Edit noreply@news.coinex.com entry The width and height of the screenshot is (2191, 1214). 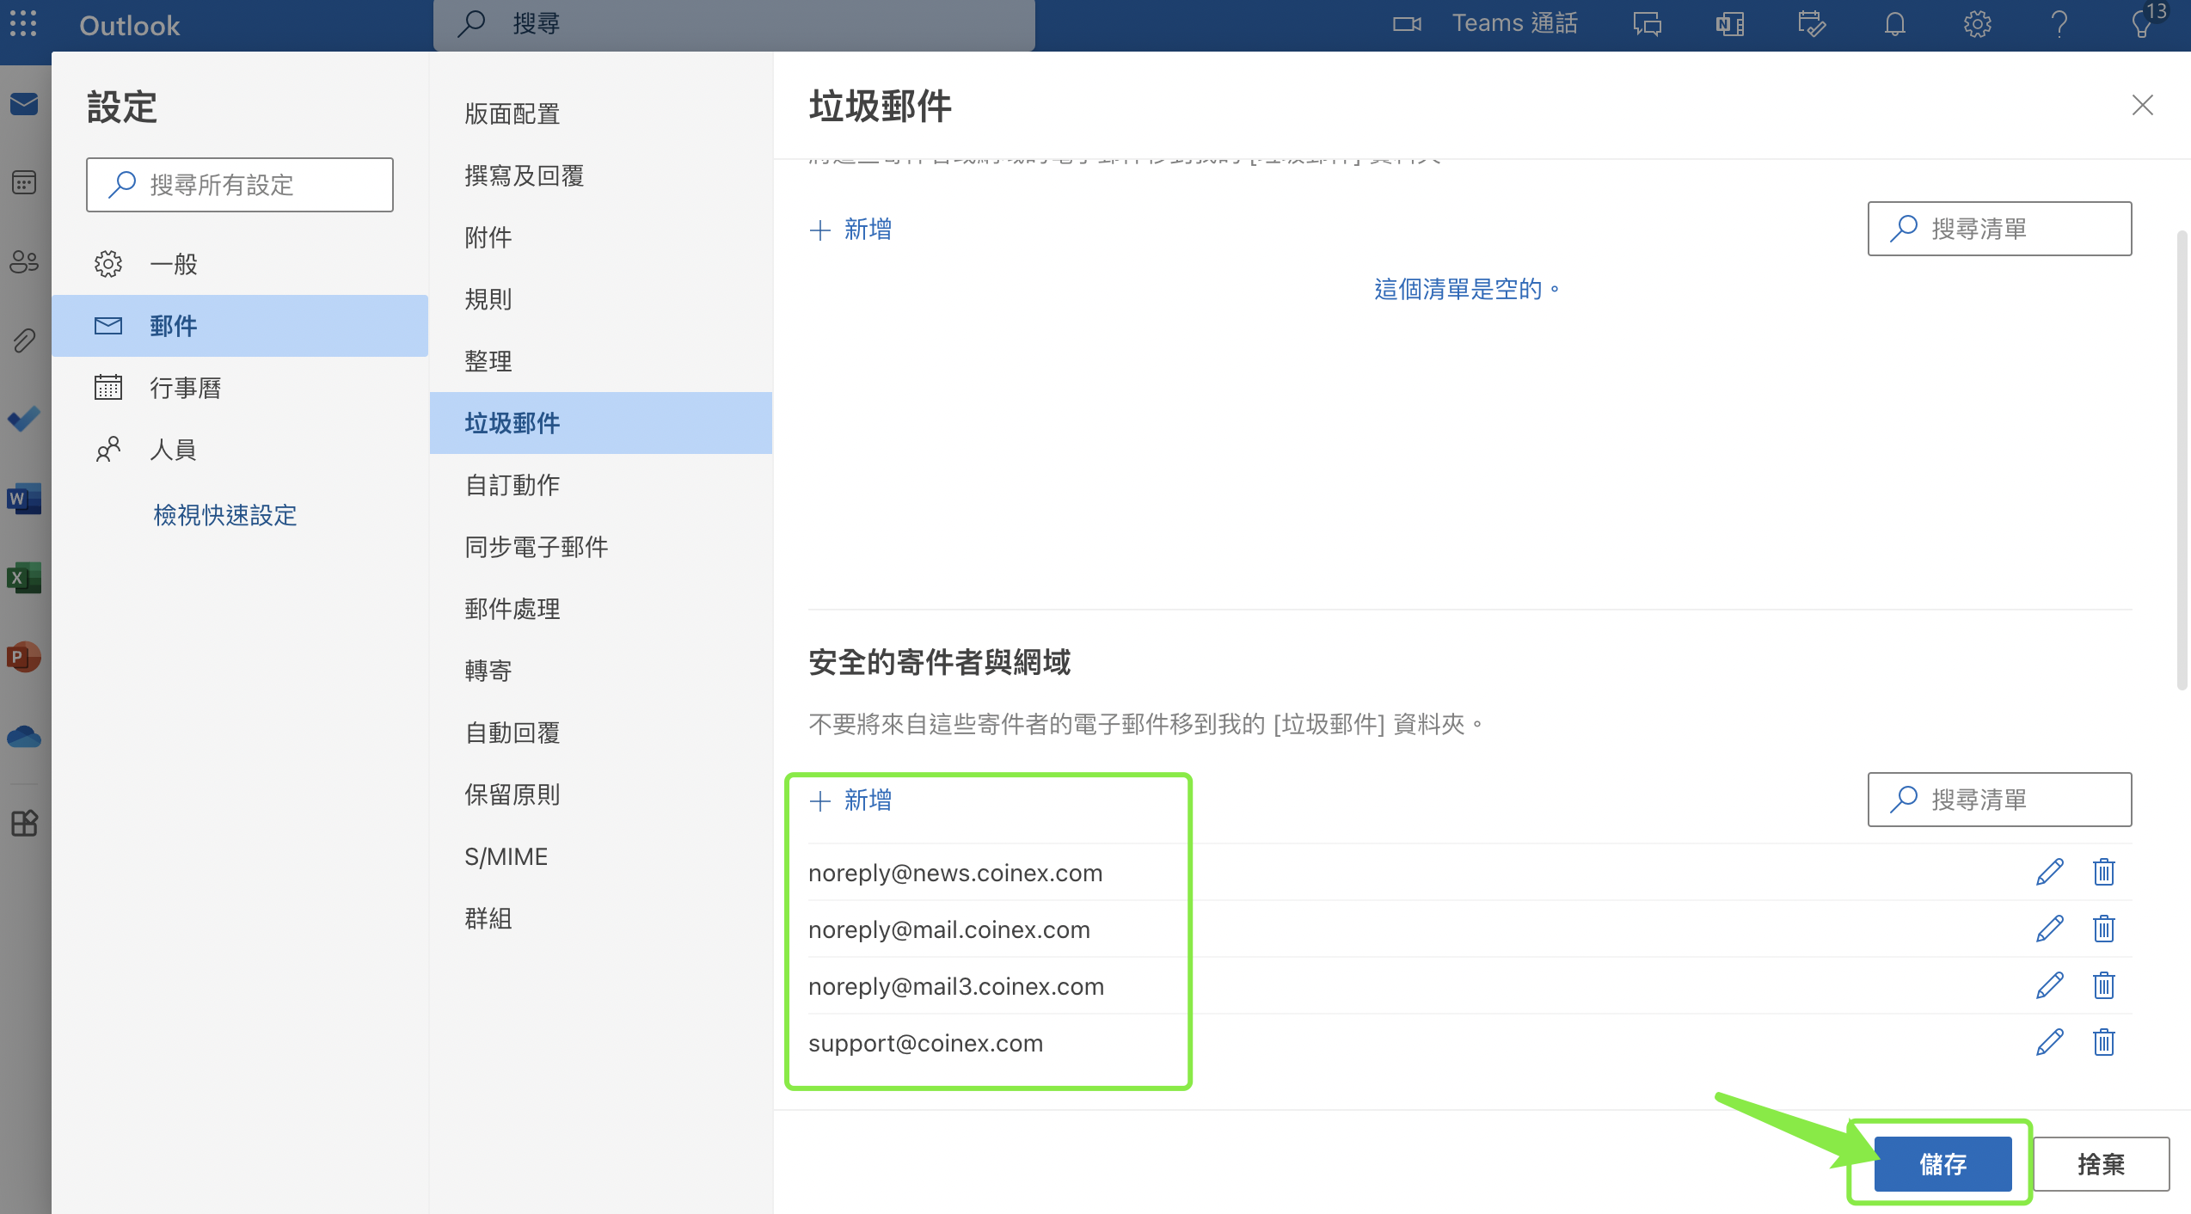tap(2050, 872)
